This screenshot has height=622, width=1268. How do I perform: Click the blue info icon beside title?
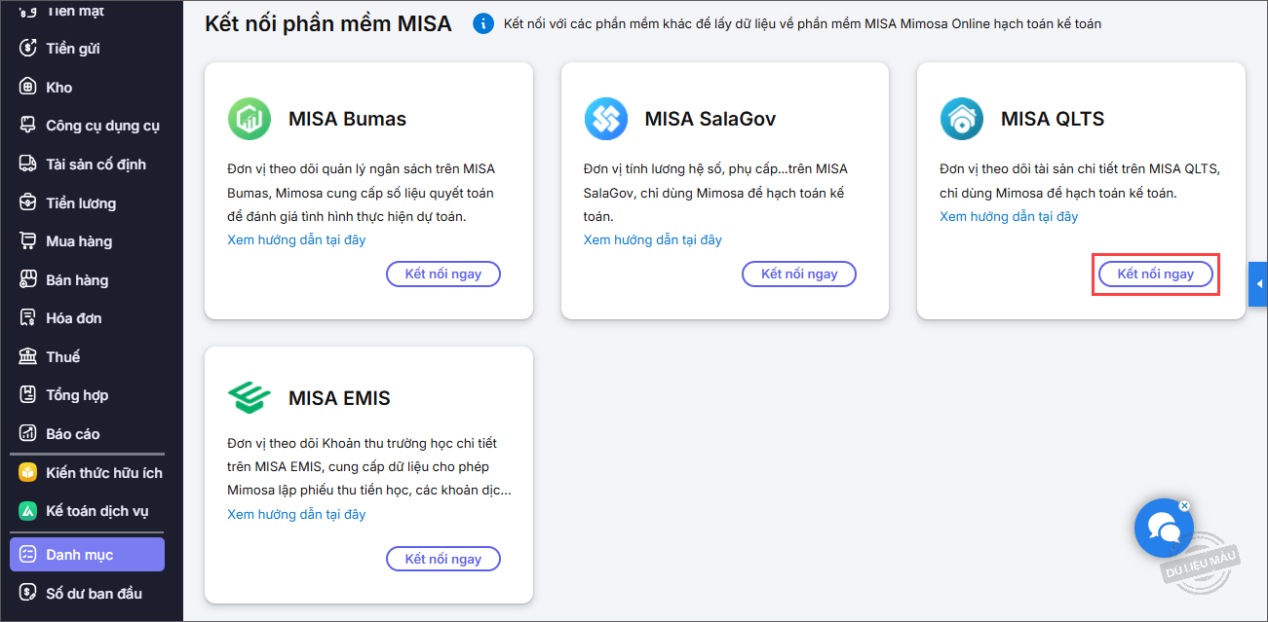click(482, 23)
